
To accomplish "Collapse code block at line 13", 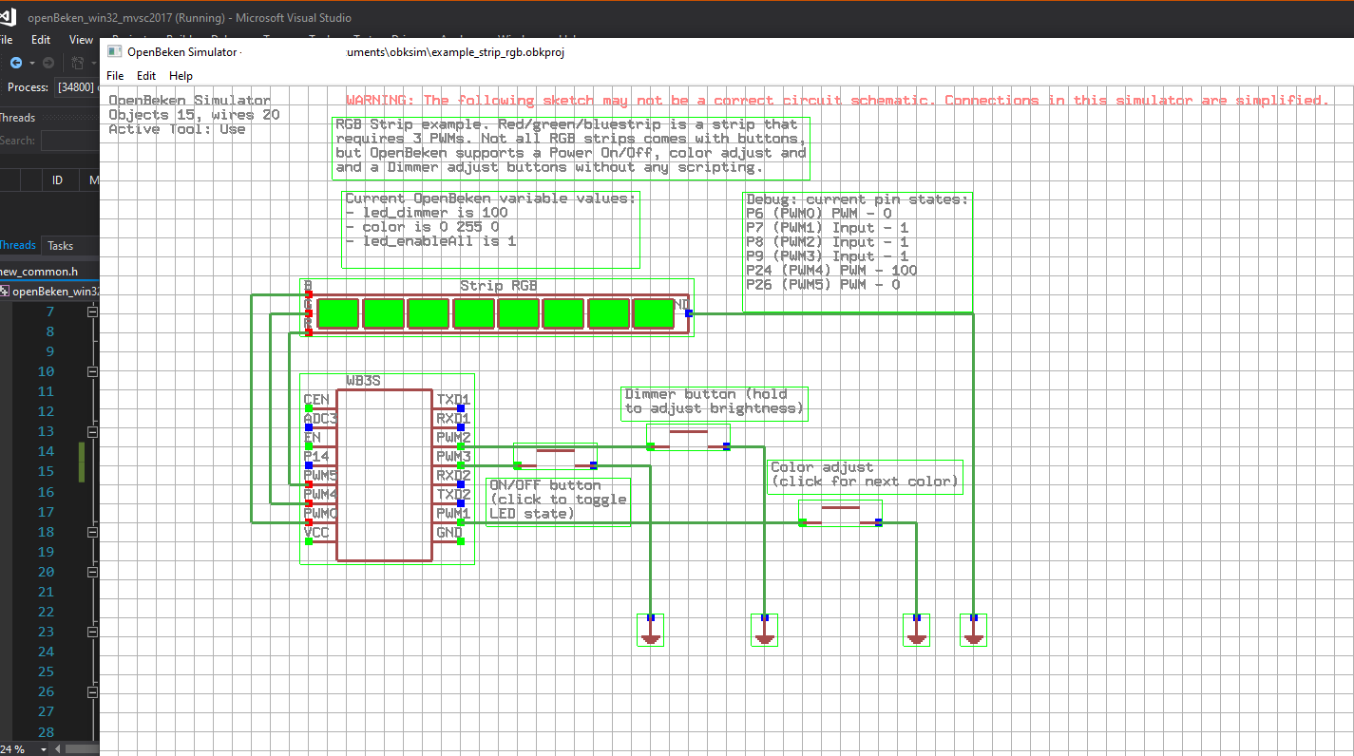I will [x=93, y=431].
